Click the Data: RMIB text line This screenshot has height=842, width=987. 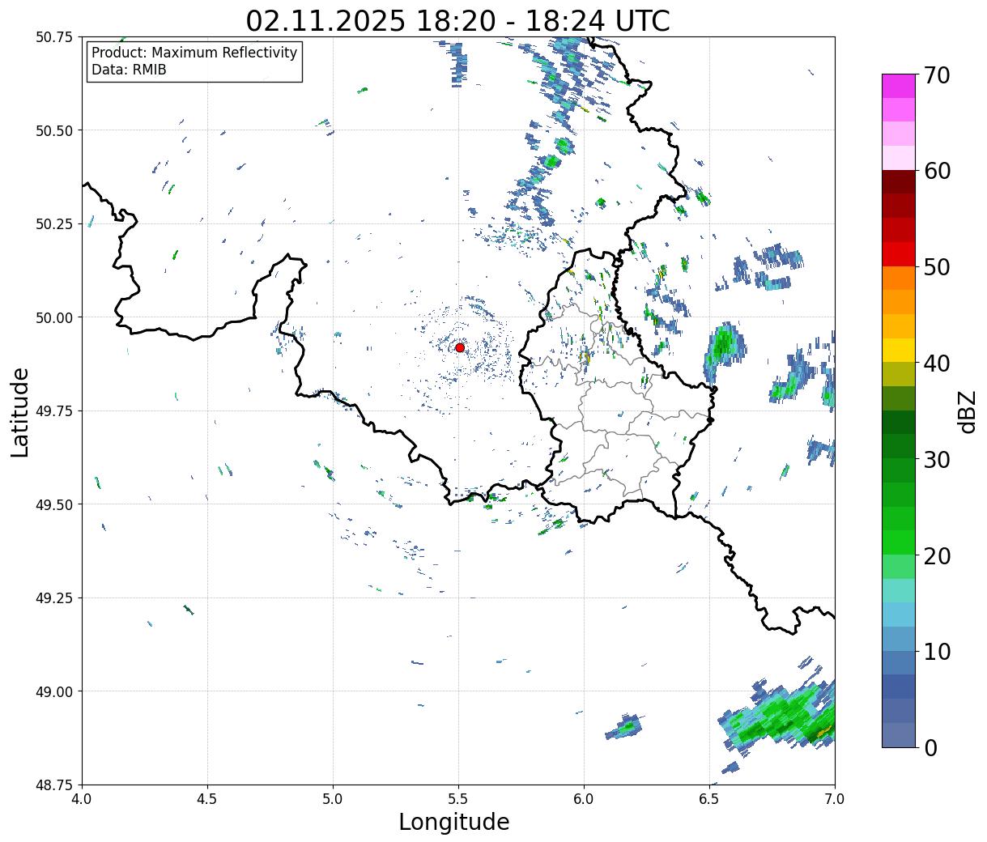[x=129, y=70]
